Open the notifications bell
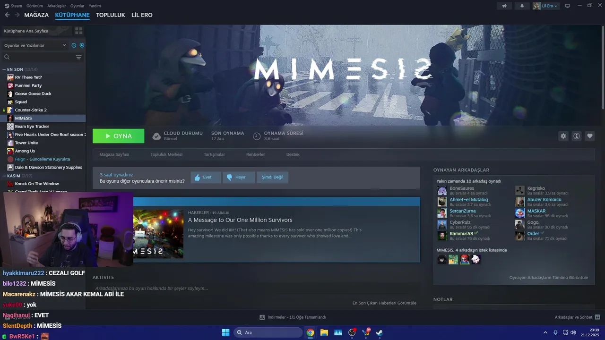 coord(522,6)
